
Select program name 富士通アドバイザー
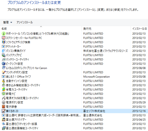coord(16,119)
